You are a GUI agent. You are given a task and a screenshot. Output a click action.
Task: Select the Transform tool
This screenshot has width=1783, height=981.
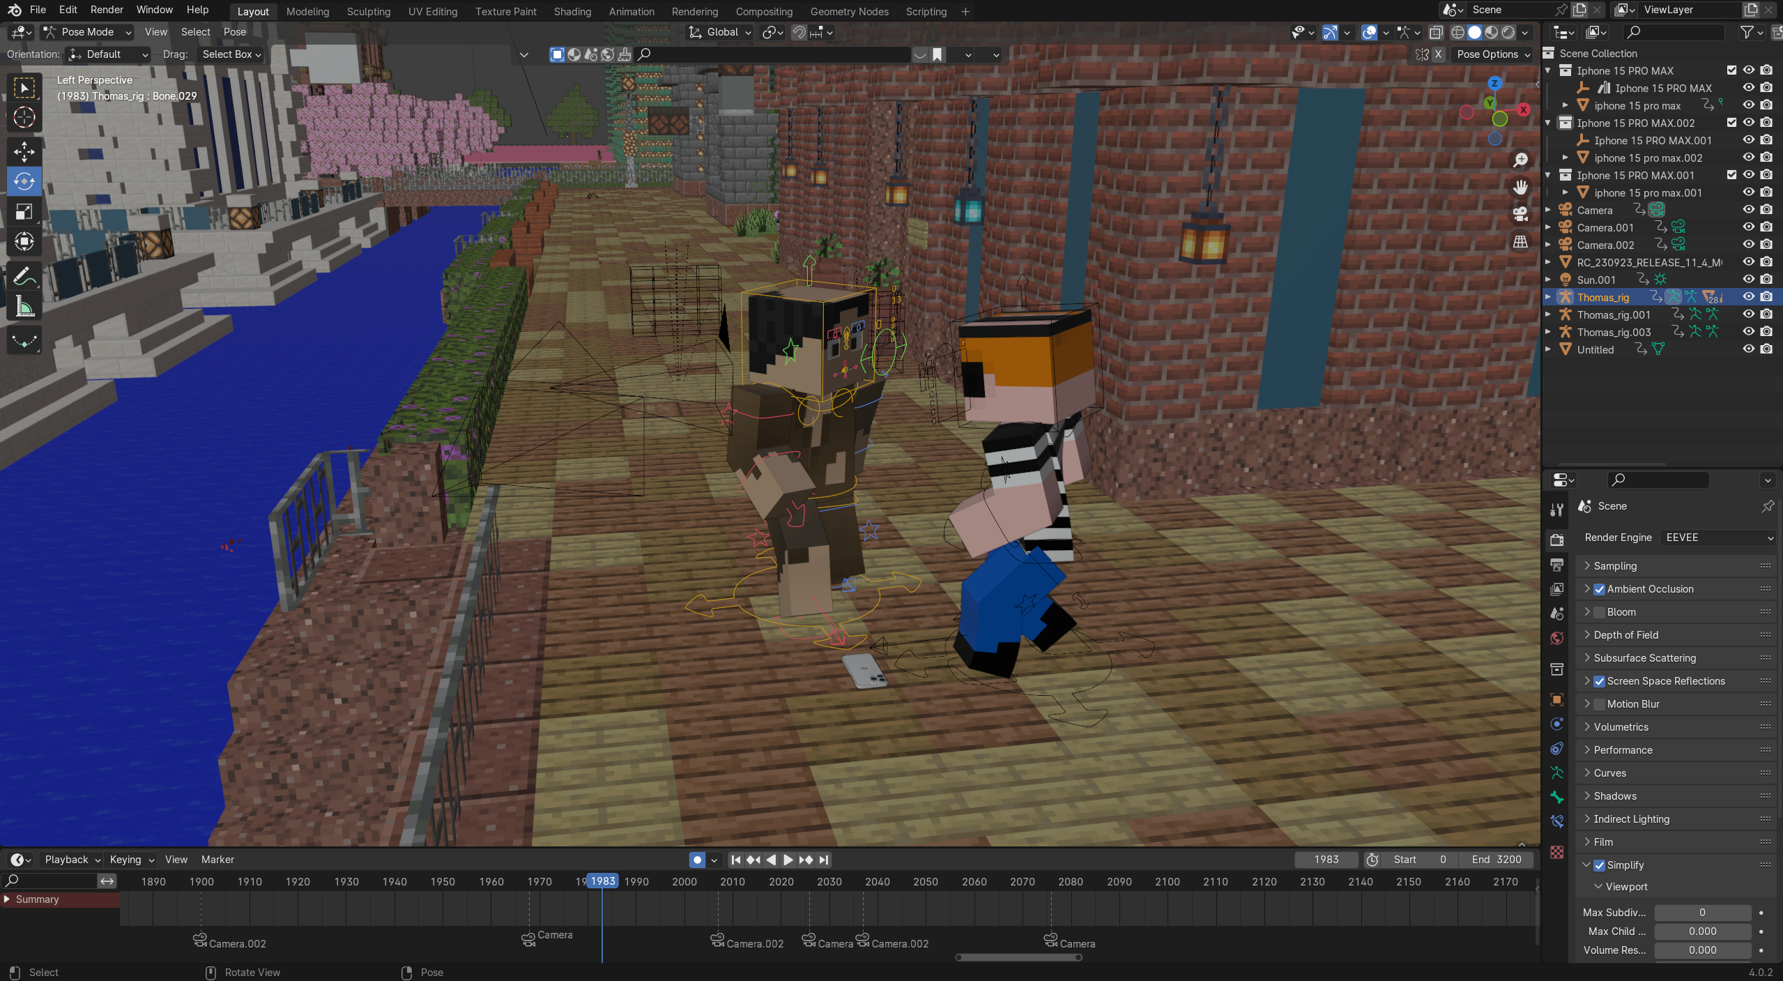[24, 241]
